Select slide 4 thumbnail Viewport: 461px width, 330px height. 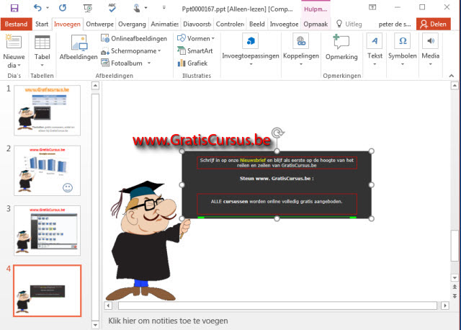point(47,290)
